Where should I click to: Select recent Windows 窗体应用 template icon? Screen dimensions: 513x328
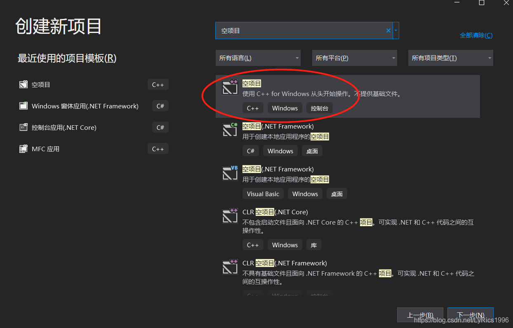point(24,106)
